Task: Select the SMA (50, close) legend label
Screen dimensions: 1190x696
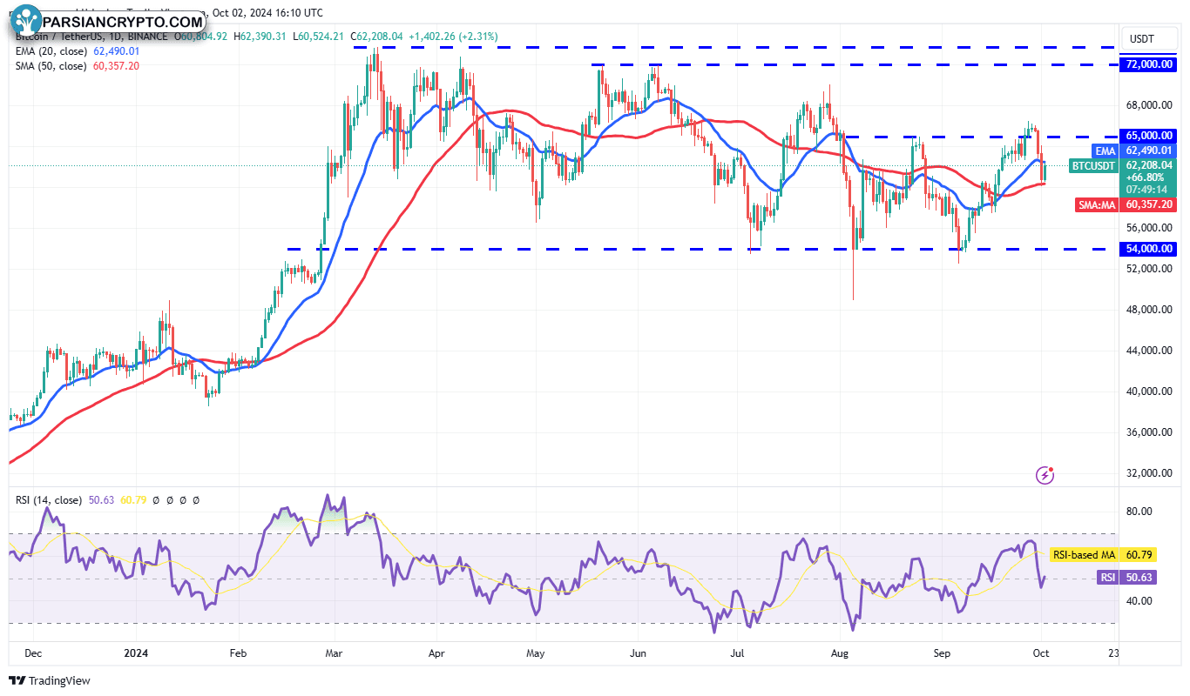Action: [x=51, y=66]
